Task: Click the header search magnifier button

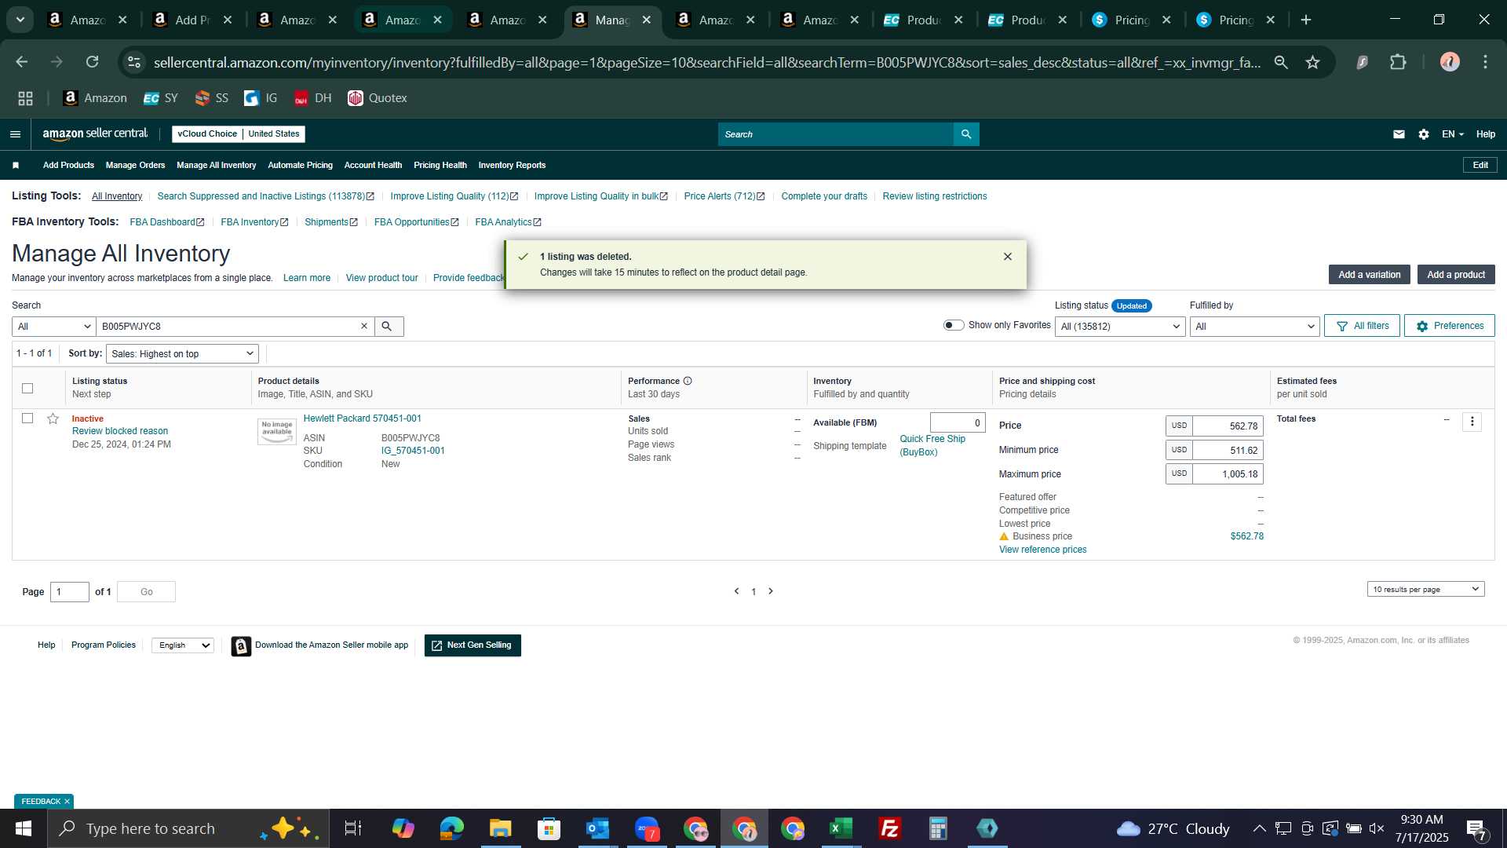Action: [x=966, y=134]
